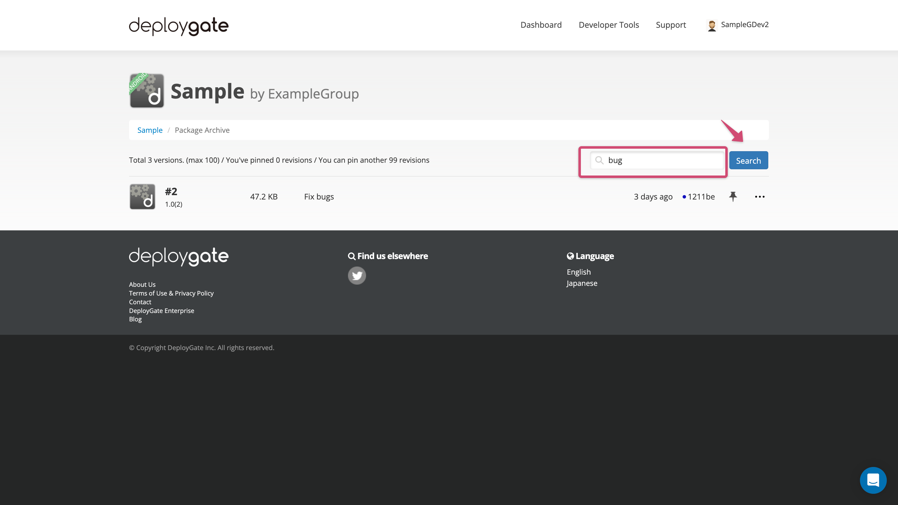Click the SampleGDev2 avatar image
Screen dimensions: 898x505
coord(712,25)
